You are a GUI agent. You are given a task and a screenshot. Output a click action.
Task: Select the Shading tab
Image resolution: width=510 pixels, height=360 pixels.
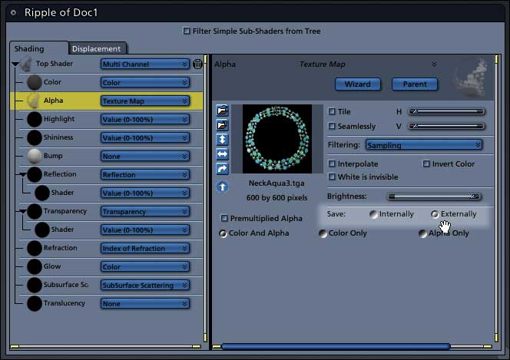[x=31, y=48]
